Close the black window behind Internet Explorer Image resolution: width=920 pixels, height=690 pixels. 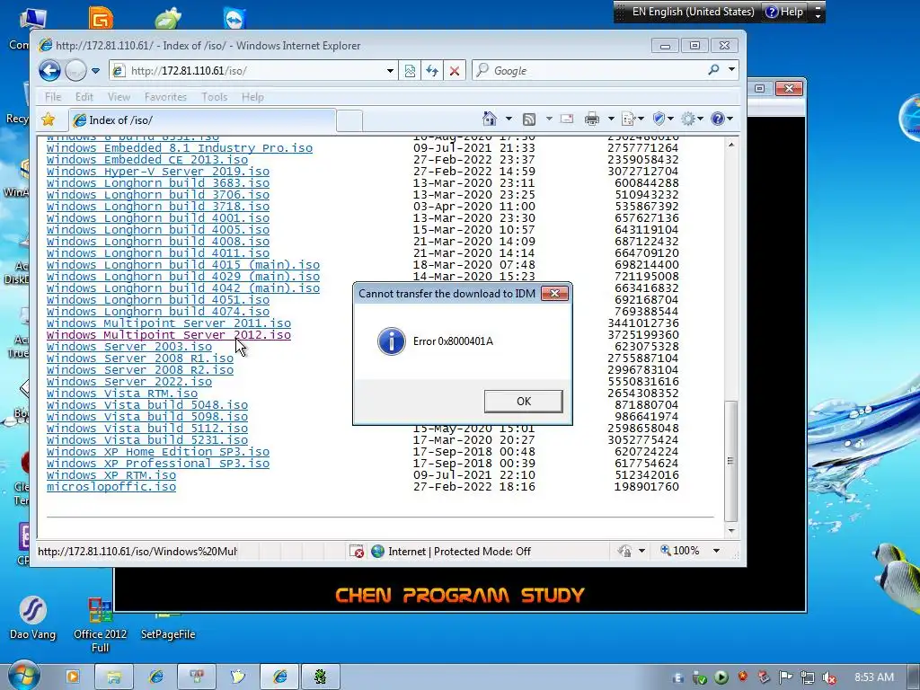click(x=789, y=89)
